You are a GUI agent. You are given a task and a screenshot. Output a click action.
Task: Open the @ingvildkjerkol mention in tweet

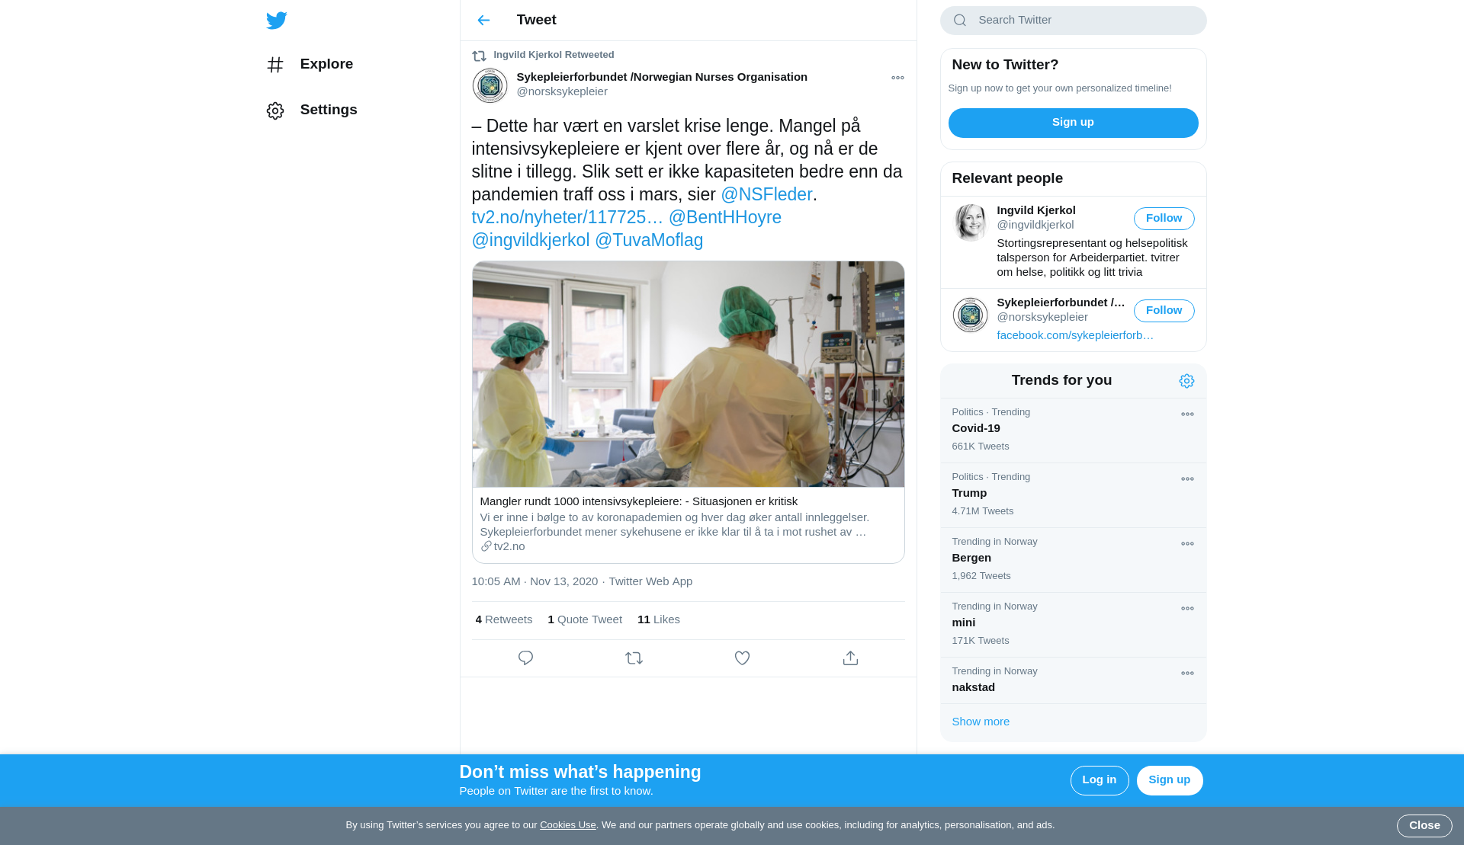(531, 240)
